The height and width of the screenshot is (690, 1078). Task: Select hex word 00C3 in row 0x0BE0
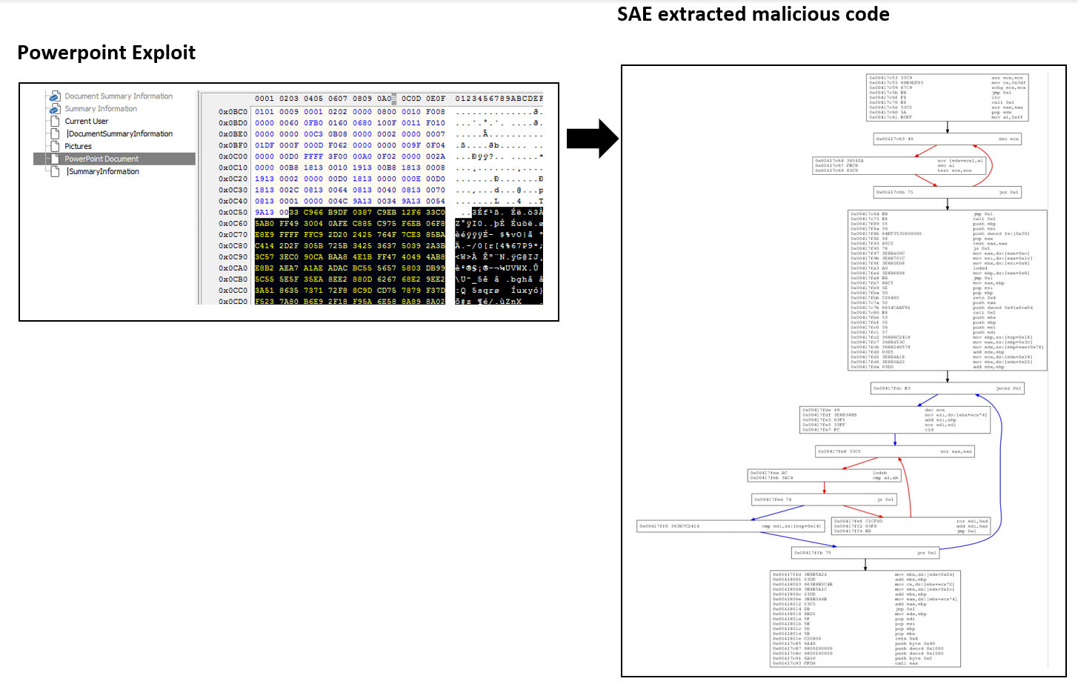[x=313, y=134]
